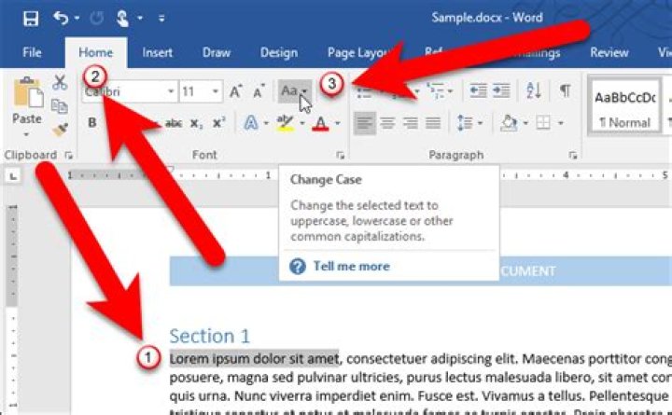Click the Sort A-Z icon

click(x=534, y=90)
